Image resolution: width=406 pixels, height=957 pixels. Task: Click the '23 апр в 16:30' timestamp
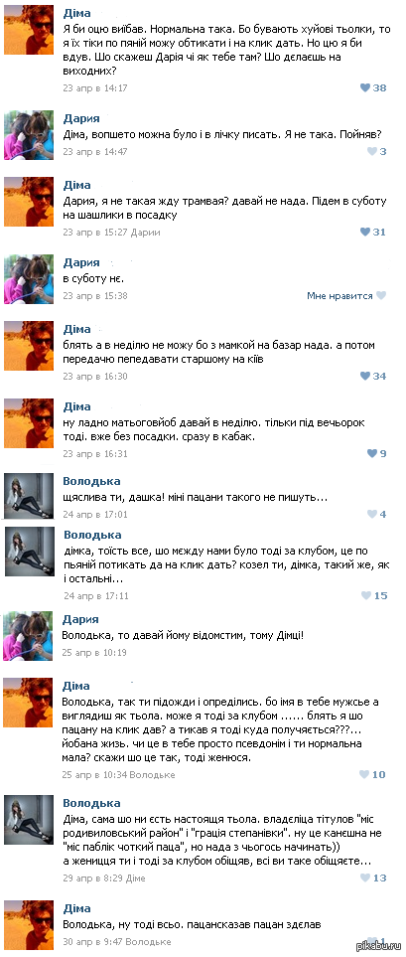[95, 376]
